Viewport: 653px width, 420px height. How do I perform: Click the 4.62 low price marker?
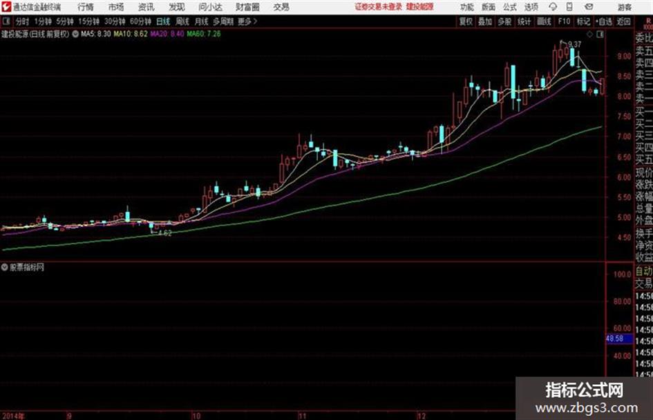[x=165, y=233]
